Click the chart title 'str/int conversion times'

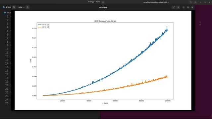105,21
